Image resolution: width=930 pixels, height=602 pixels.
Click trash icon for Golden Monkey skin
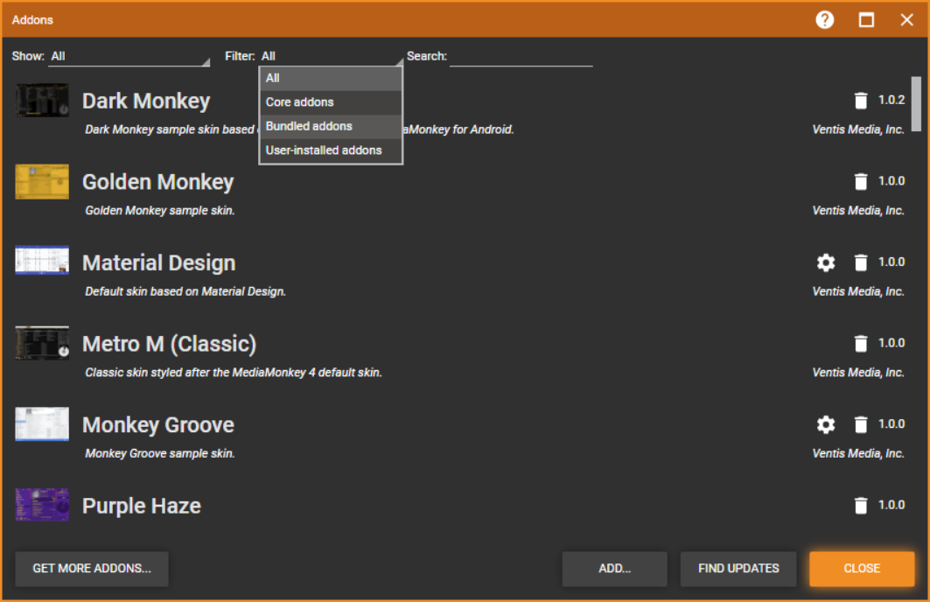click(861, 181)
